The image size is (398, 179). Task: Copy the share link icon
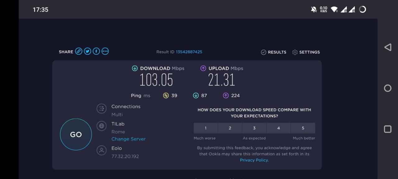pyautogui.click(x=79, y=51)
